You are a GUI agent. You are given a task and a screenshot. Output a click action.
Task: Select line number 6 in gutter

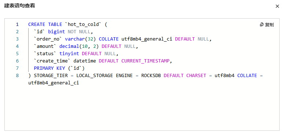pos(17,61)
